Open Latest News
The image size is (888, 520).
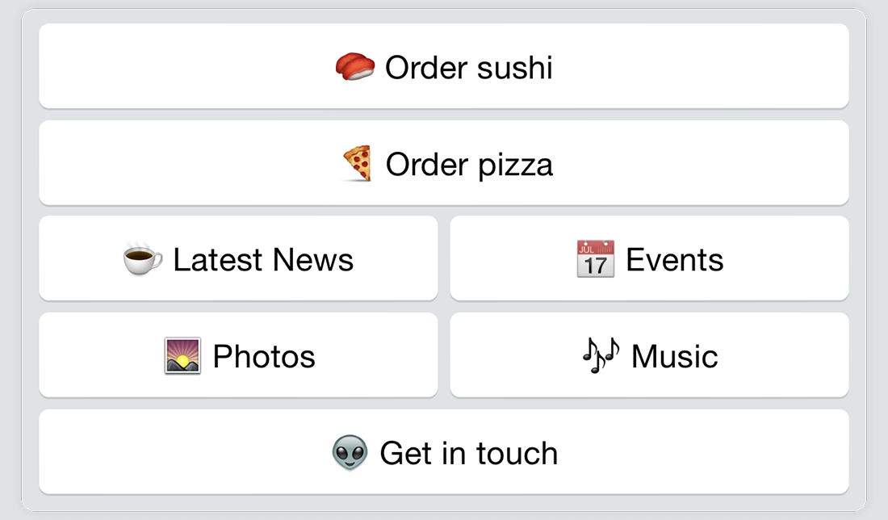(x=238, y=258)
